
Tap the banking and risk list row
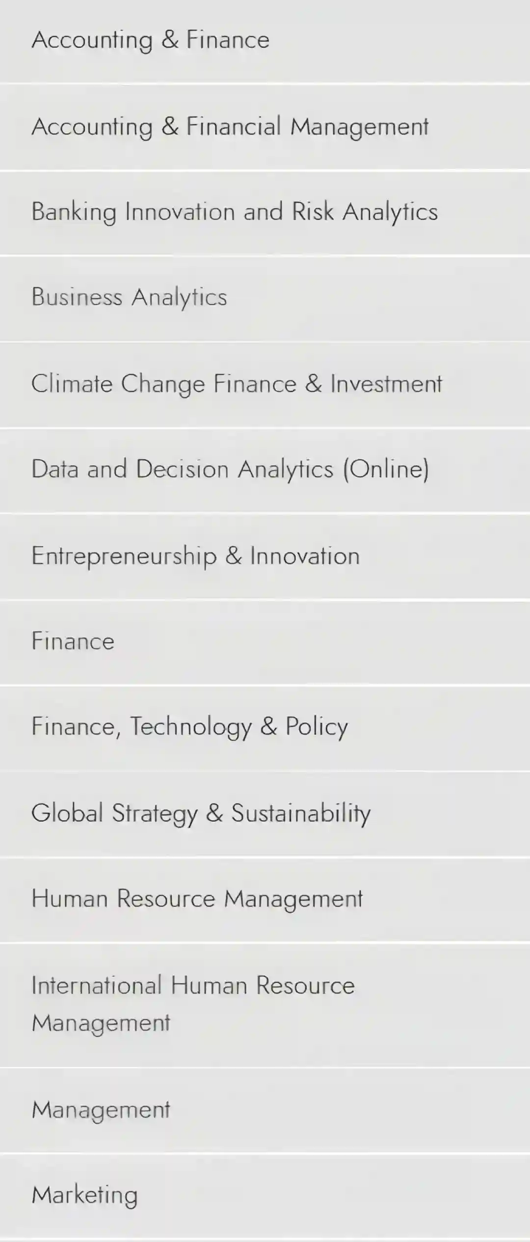(x=235, y=212)
